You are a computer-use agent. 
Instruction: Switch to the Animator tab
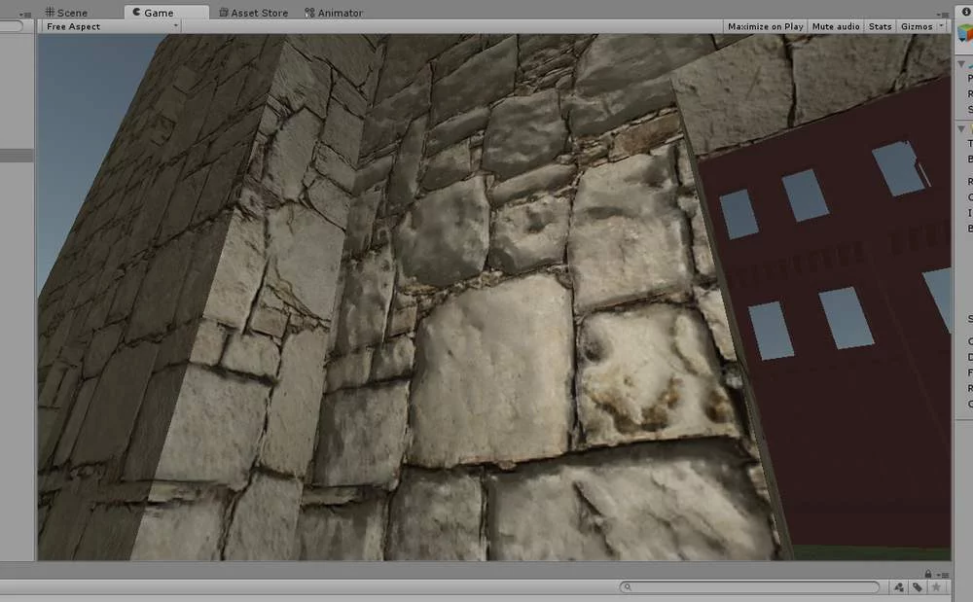pyautogui.click(x=334, y=13)
